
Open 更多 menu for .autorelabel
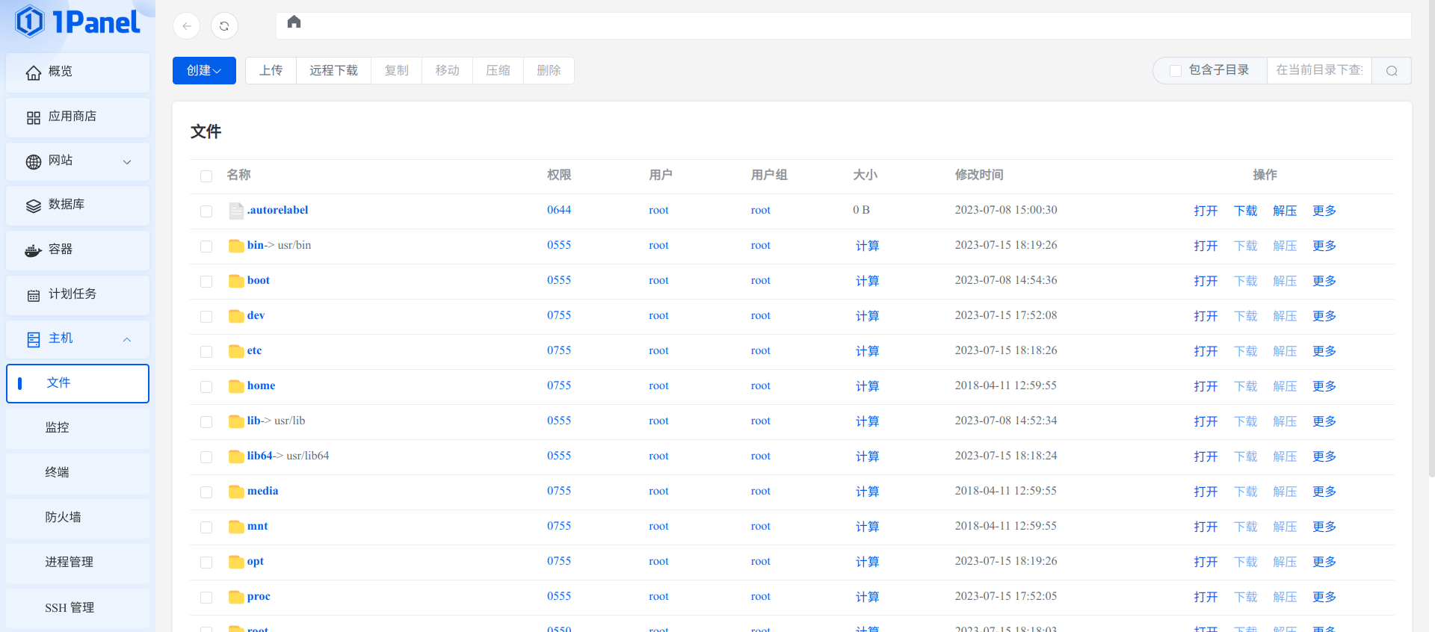tap(1324, 211)
